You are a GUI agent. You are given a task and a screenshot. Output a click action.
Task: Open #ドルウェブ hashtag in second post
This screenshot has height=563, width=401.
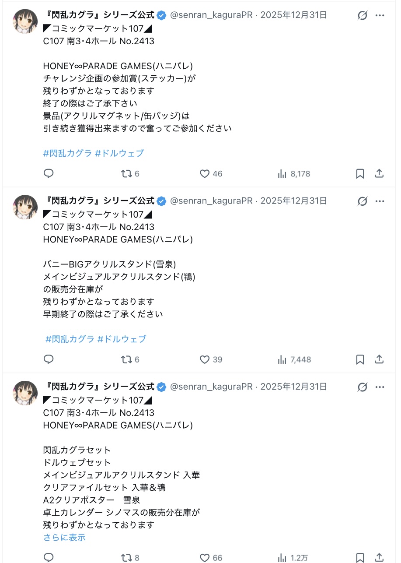(x=122, y=339)
